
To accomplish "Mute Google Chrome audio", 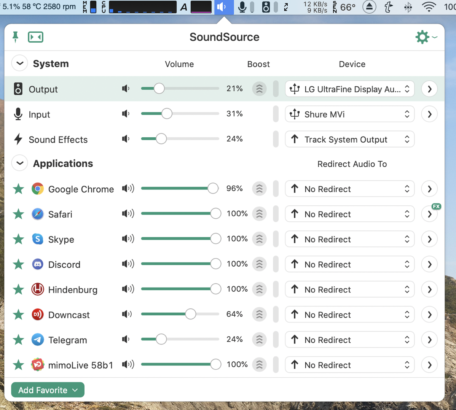I will (128, 189).
